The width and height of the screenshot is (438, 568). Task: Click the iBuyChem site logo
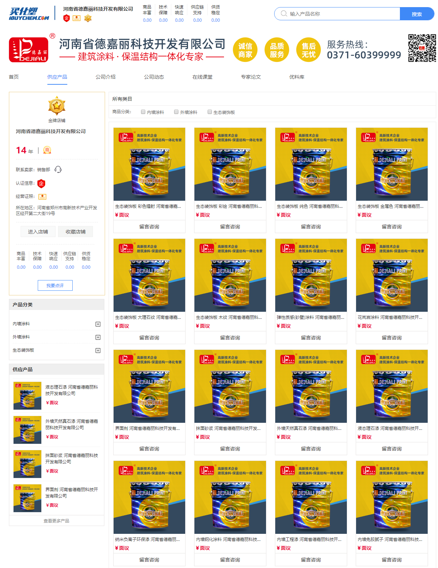29,14
